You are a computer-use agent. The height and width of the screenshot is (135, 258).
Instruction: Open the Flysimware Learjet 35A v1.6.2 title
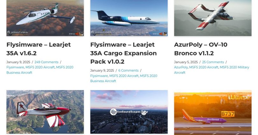(39, 49)
